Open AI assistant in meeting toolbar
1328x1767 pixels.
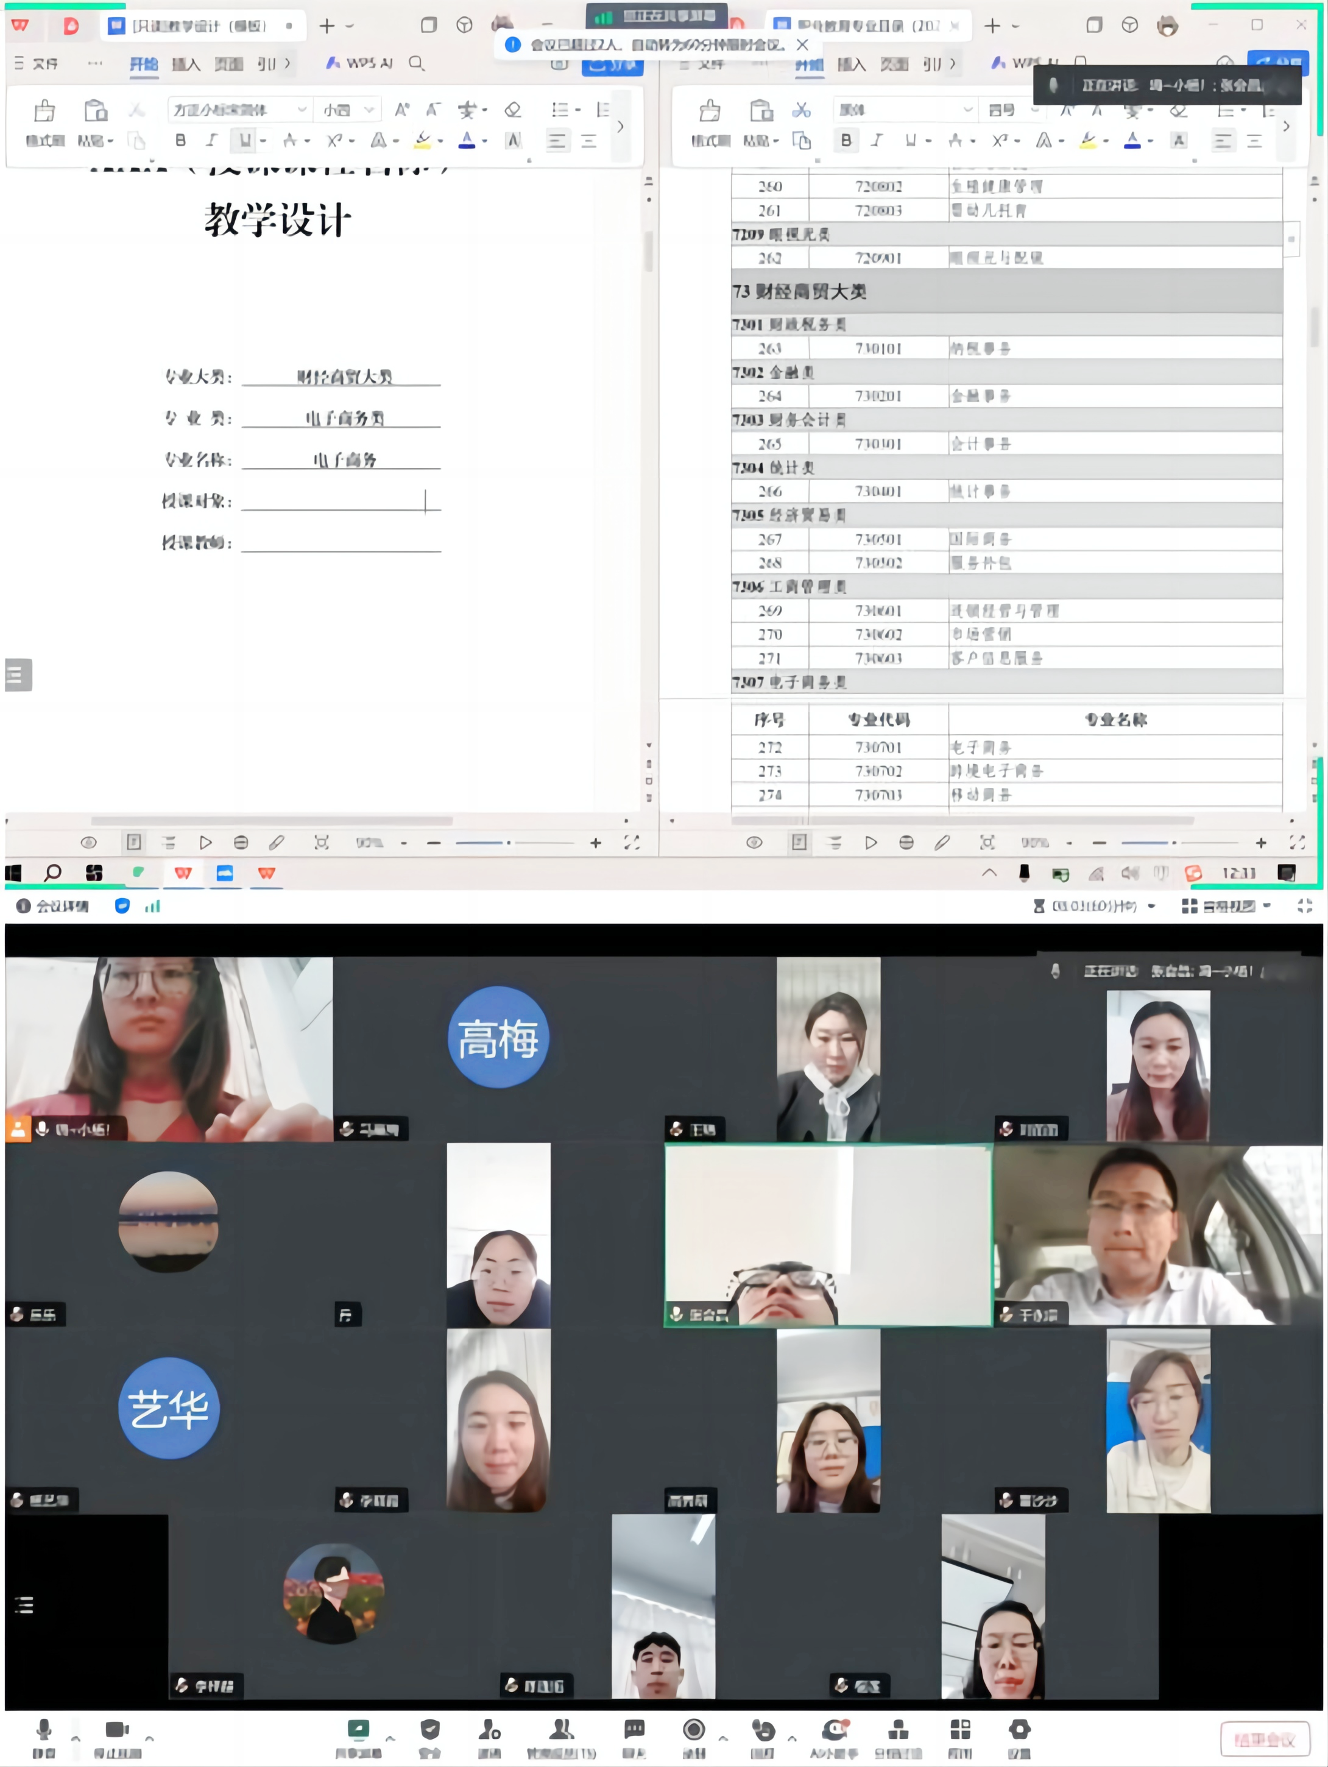[834, 1738]
